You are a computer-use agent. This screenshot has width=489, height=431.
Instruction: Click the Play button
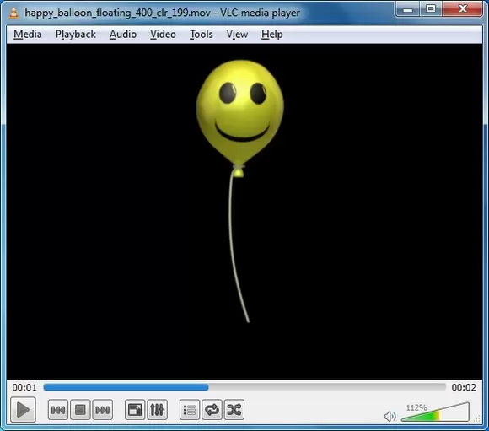pos(23,409)
